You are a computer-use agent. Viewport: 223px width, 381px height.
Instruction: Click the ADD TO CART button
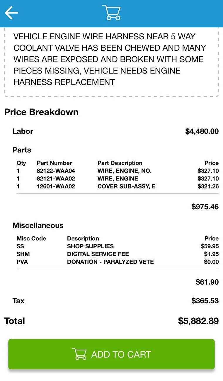pos(111,354)
